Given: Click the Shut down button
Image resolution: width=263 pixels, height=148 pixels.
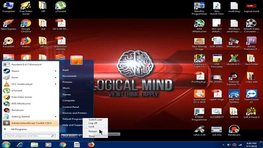Looking at the screenshot, I should [x=69, y=136].
